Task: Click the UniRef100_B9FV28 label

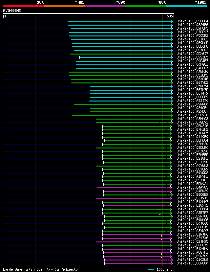Action: (x=192, y=115)
